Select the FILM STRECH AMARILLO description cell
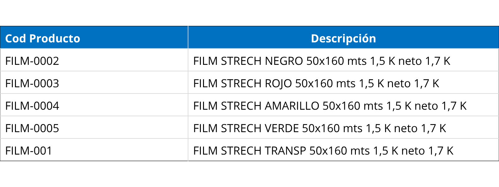The image size is (499, 187). click(x=343, y=105)
